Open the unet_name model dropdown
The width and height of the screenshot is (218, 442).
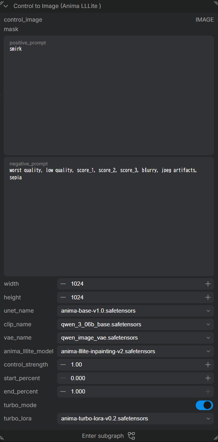(x=136, y=311)
